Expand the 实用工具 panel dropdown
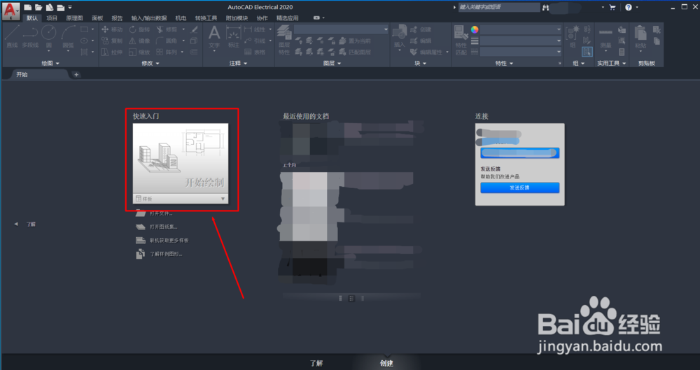This screenshot has width=700, height=370. click(612, 64)
